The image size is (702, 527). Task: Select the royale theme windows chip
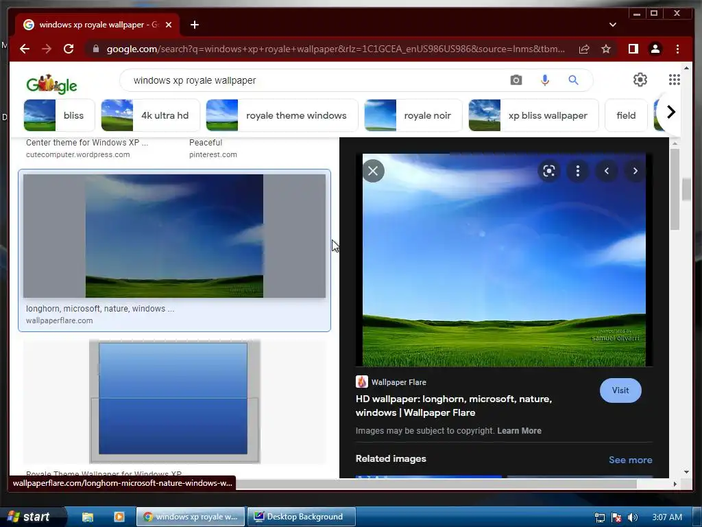[x=282, y=115]
